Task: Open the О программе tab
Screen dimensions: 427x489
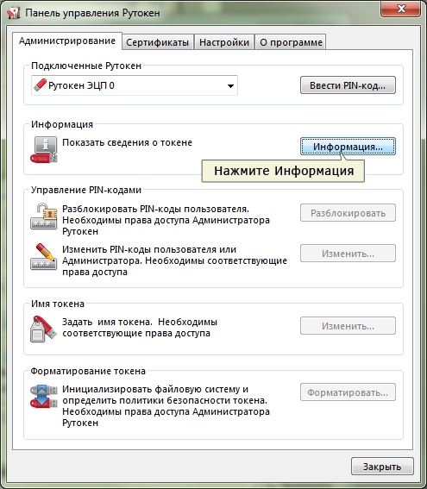Action: click(x=291, y=42)
